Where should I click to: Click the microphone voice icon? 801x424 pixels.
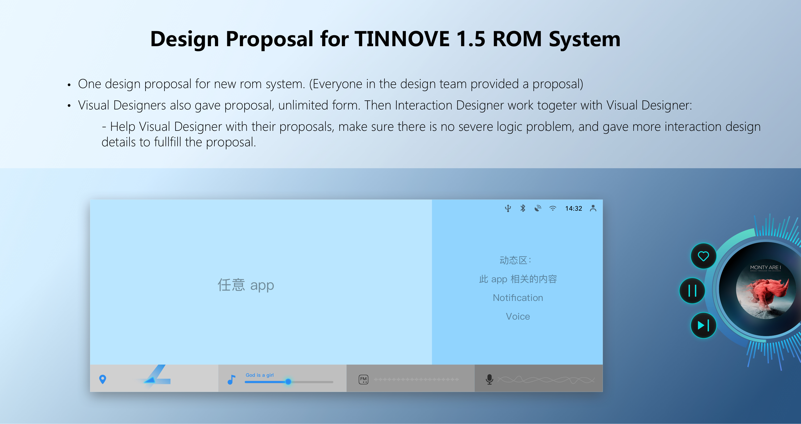tap(489, 379)
